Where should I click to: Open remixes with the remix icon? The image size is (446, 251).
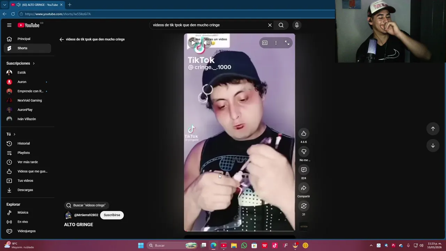(x=304, y=206)
